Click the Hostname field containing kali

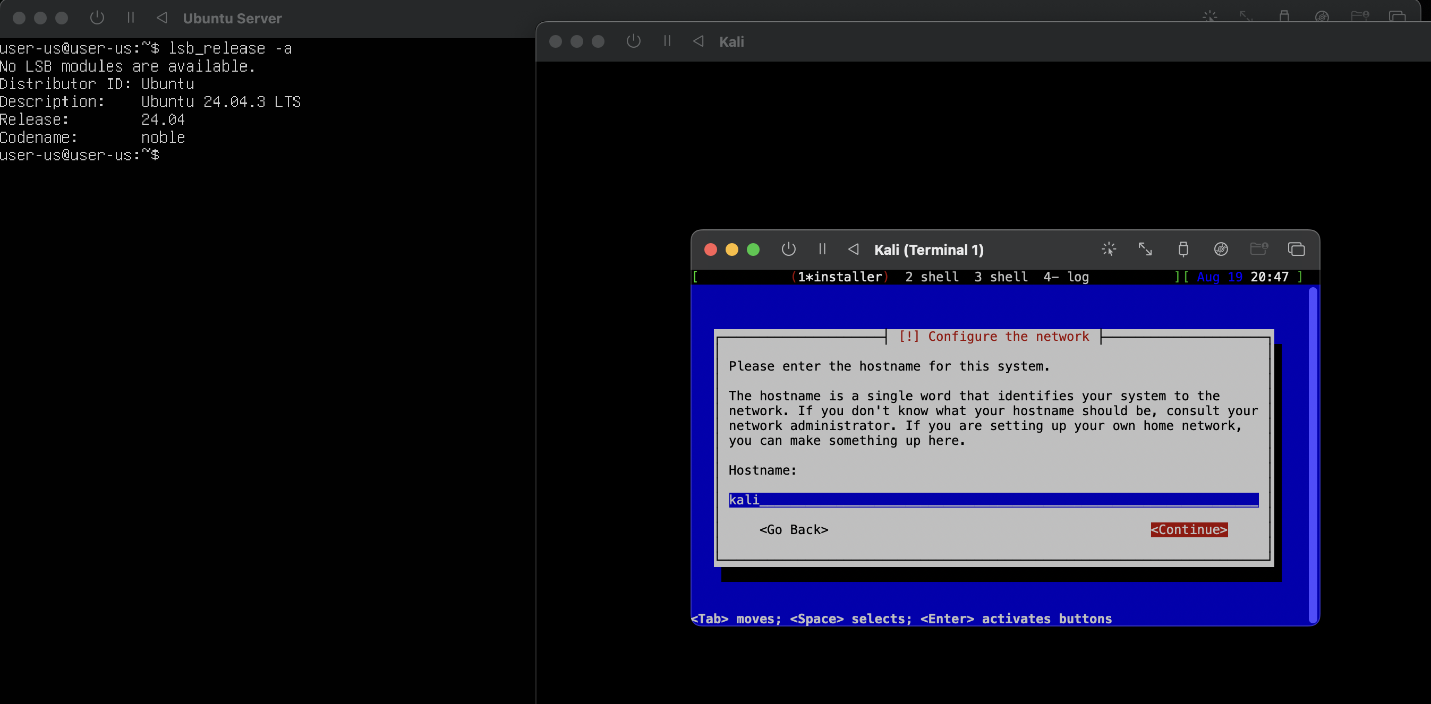(x=993, y=500)
